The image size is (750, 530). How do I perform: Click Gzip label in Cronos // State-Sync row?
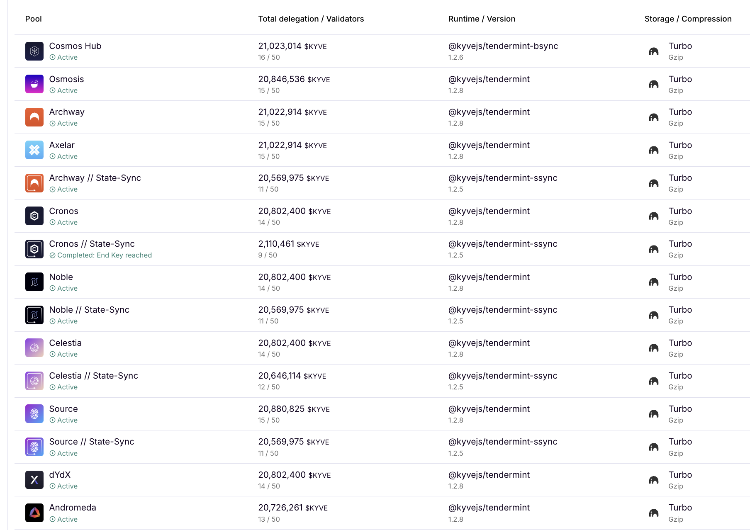coord(676,255)
